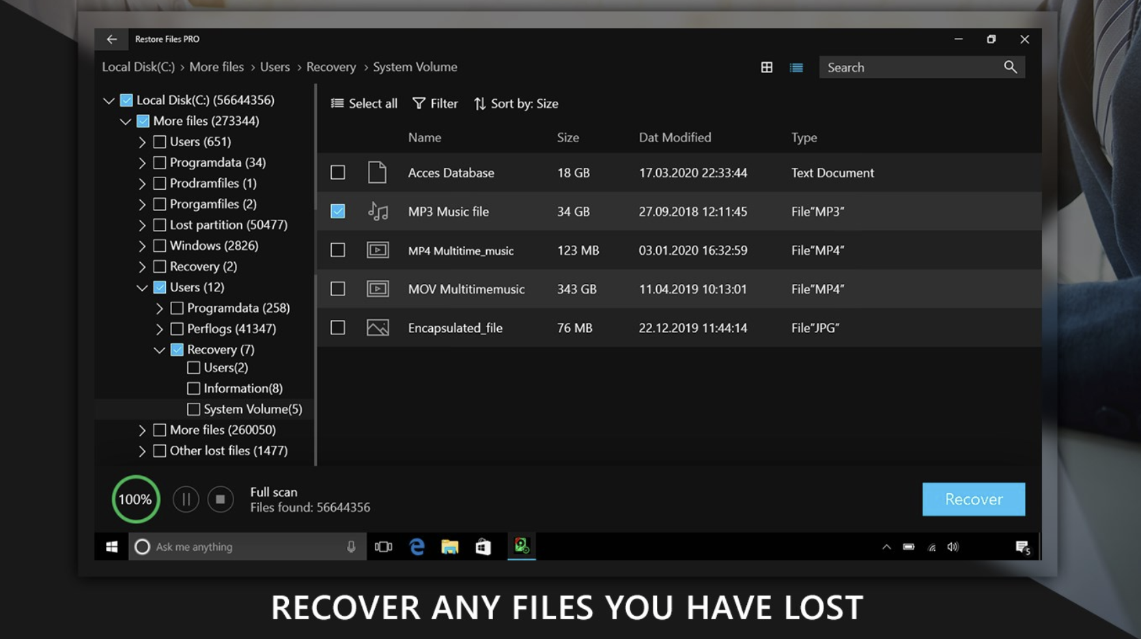Check the Windows (2826) checkbox
1141x639 pixels.
[160, 246]
